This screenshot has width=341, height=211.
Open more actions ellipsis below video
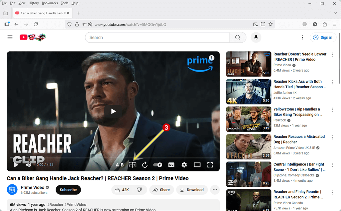(215, 190)
